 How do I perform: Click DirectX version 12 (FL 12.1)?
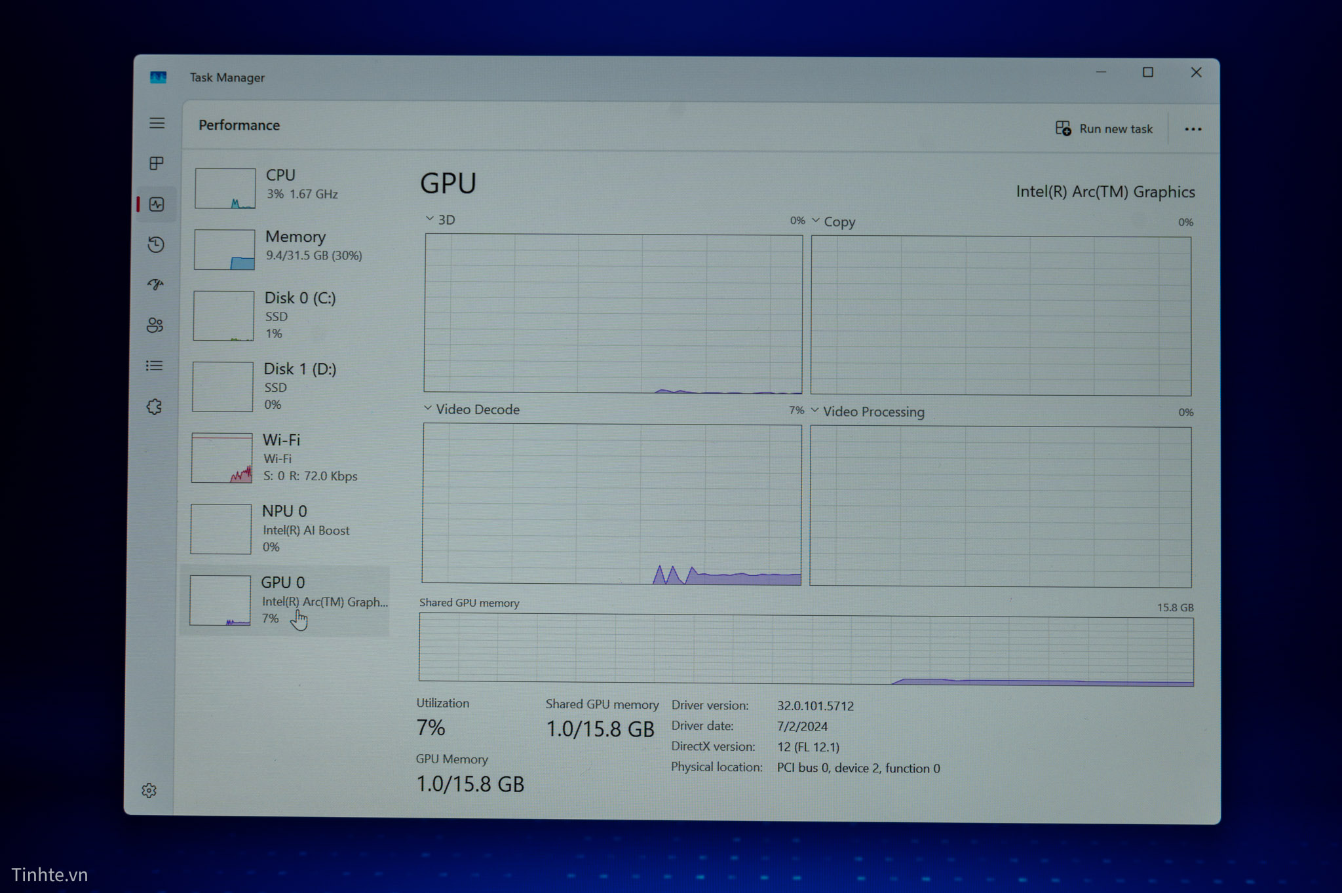[x=808, y=747]
